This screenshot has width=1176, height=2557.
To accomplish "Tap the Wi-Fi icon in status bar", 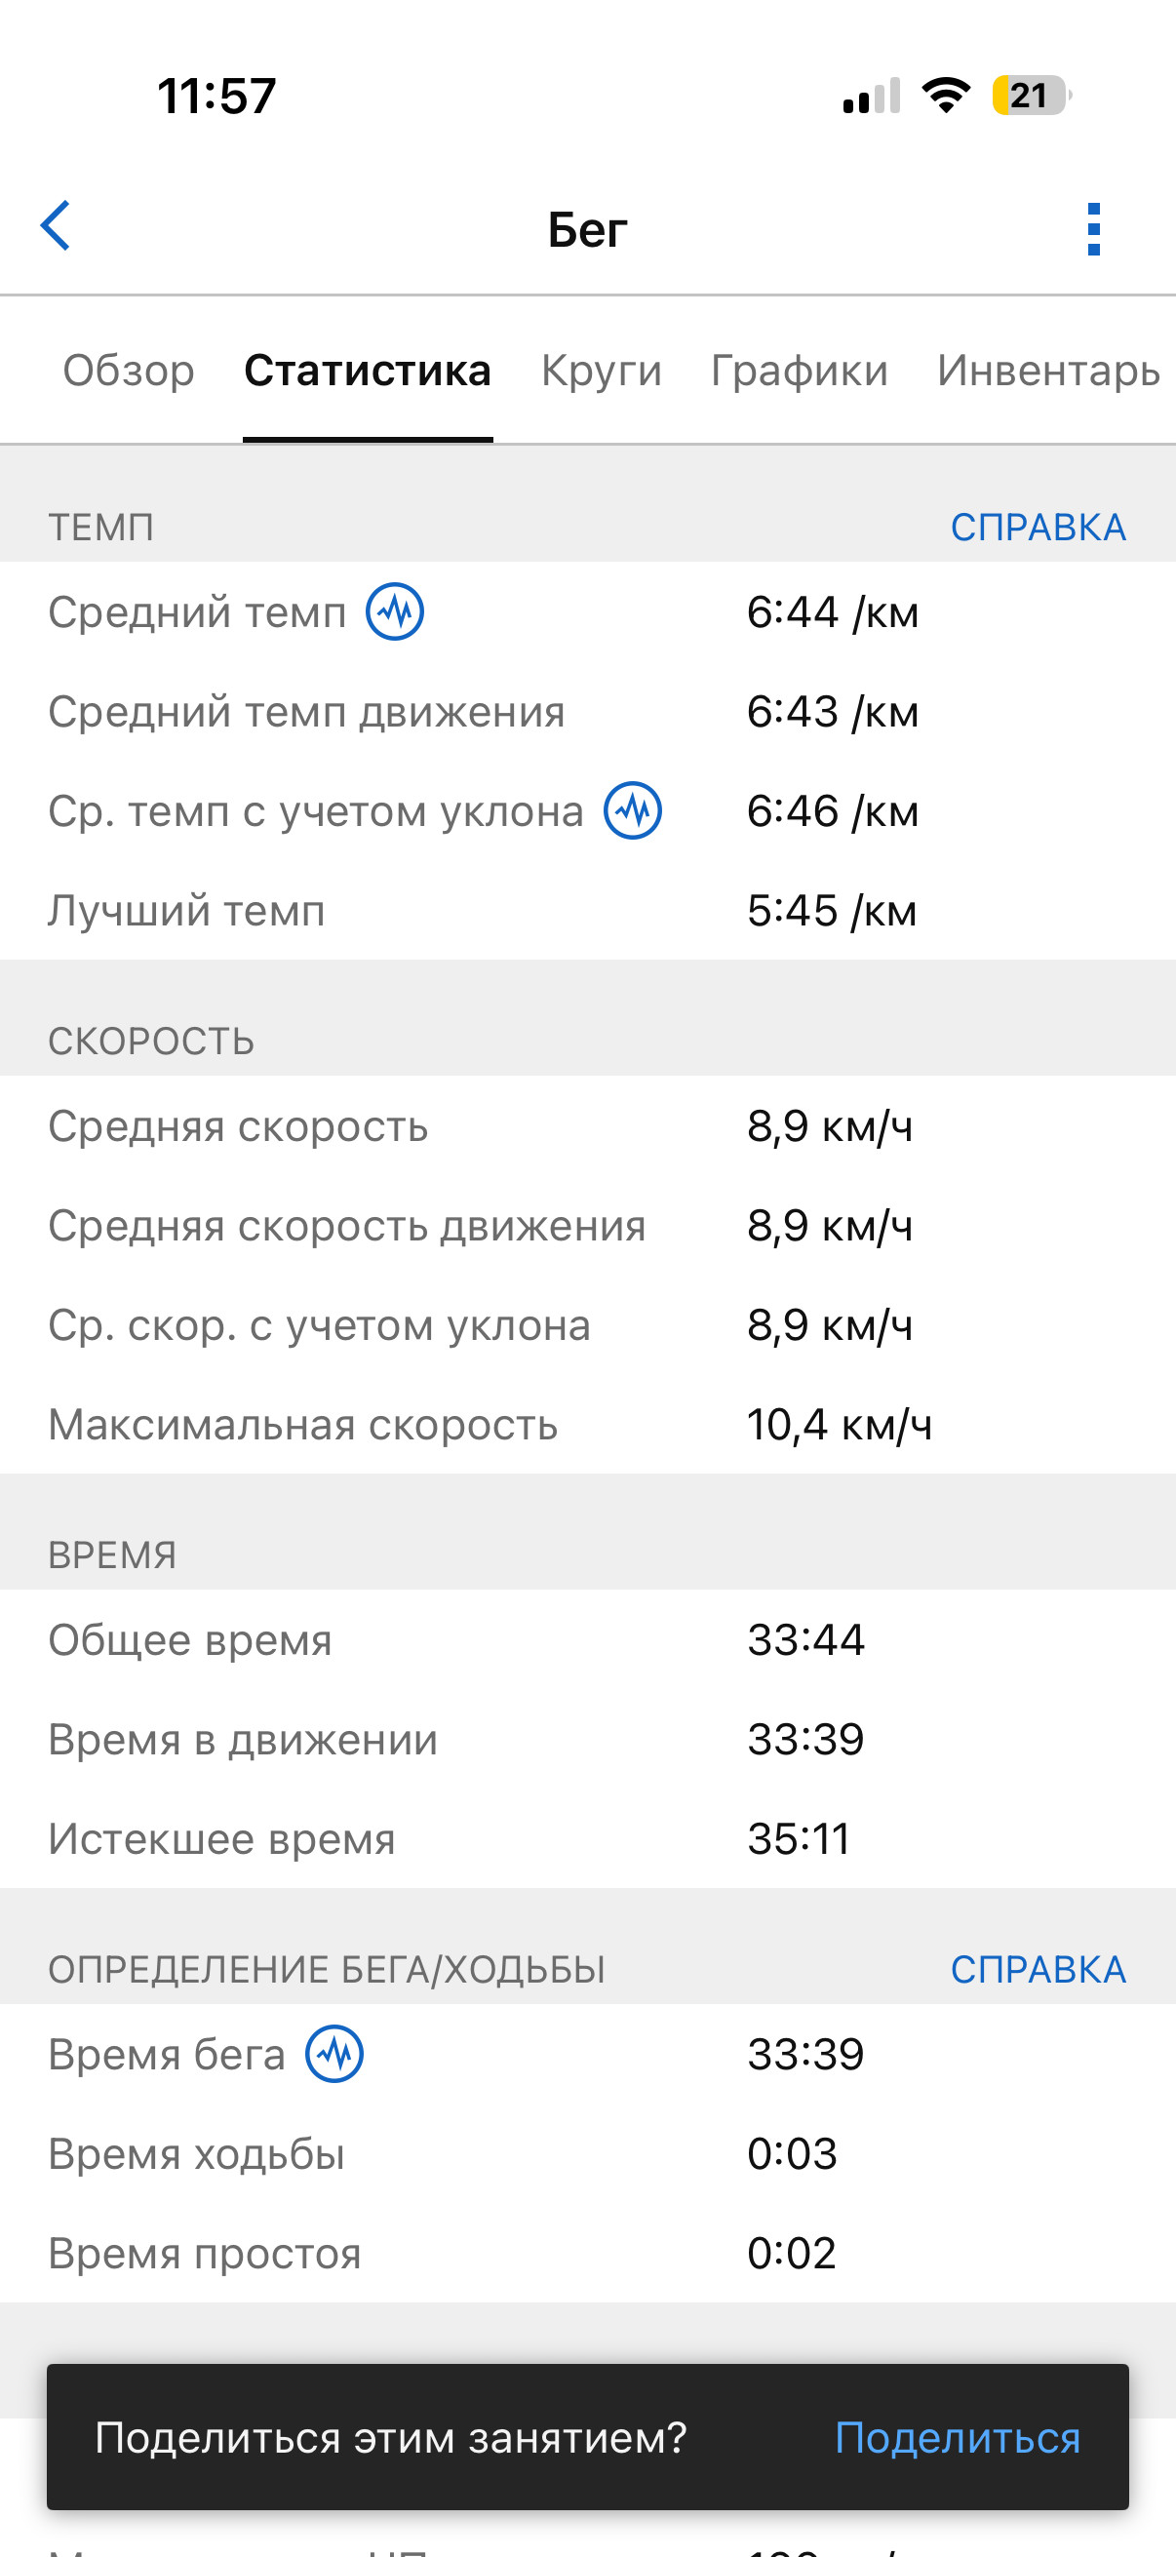I will (x=946, y=96).
